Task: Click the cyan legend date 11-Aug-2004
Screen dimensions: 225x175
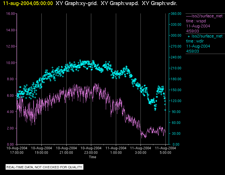Action: pos(198,46)
